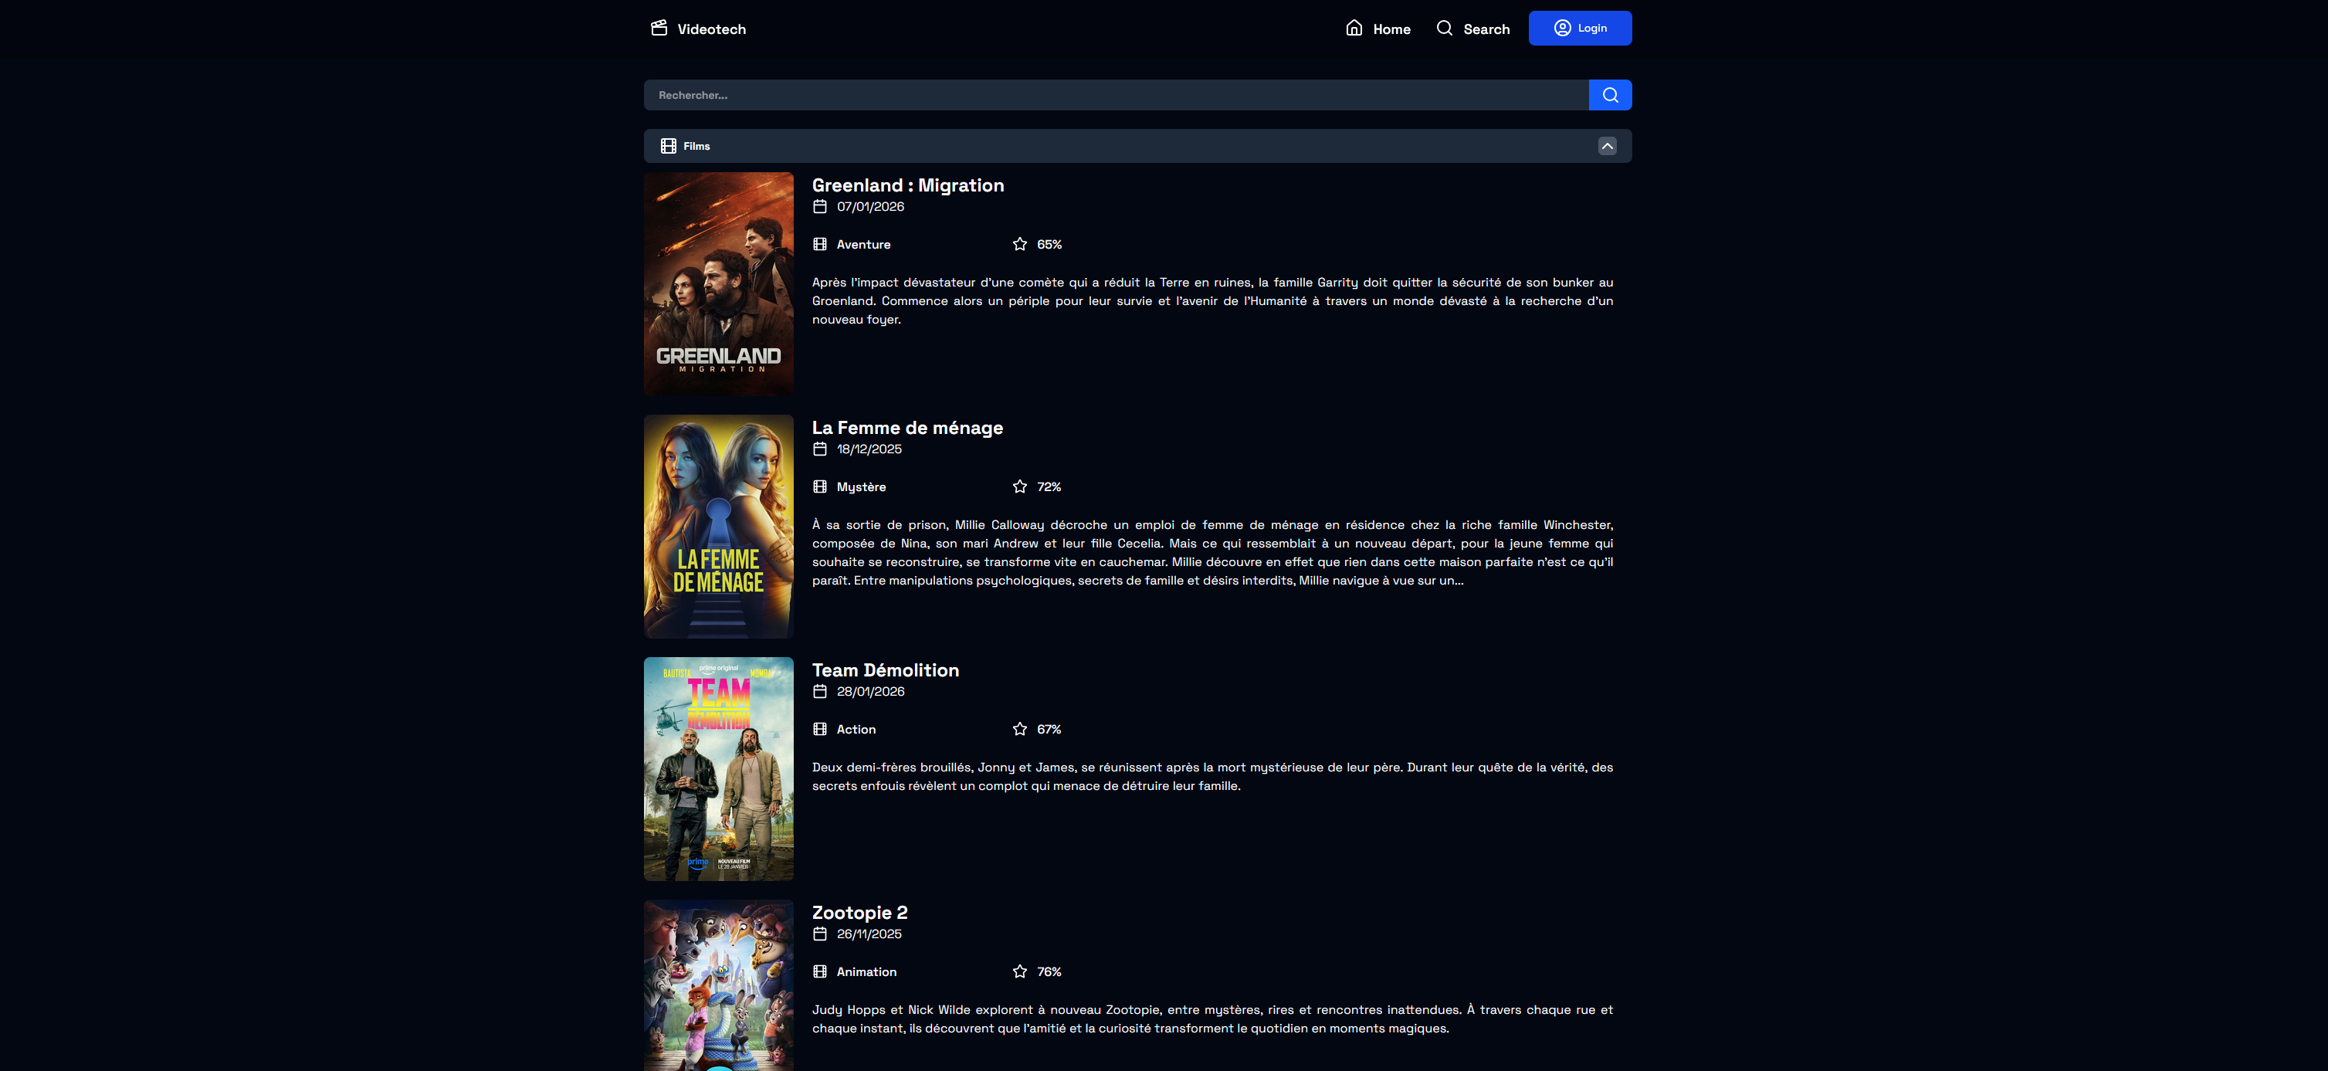The height and width of the screenshot is (1071, 2328).
Task: Click the blue magnifier search submit button
Action: 1610,95
